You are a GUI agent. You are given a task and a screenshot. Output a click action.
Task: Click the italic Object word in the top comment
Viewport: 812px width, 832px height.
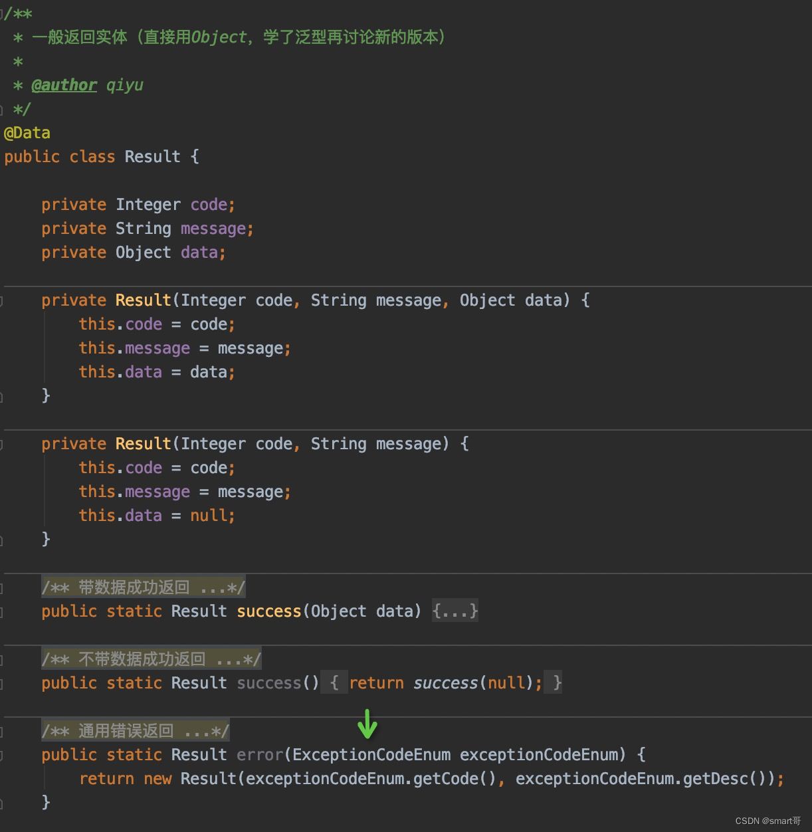pos(219,37)
